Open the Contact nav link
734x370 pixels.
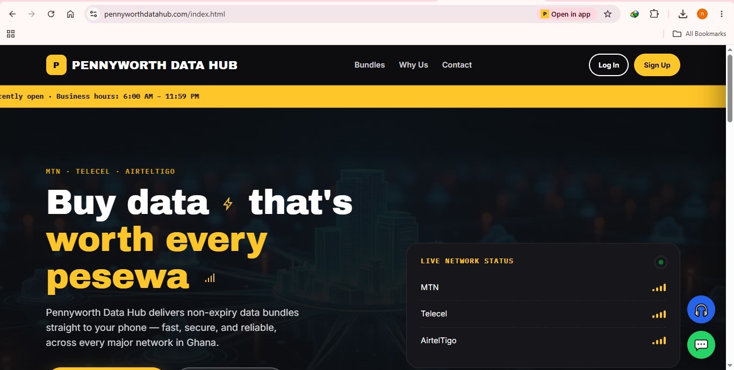(457, 65)
